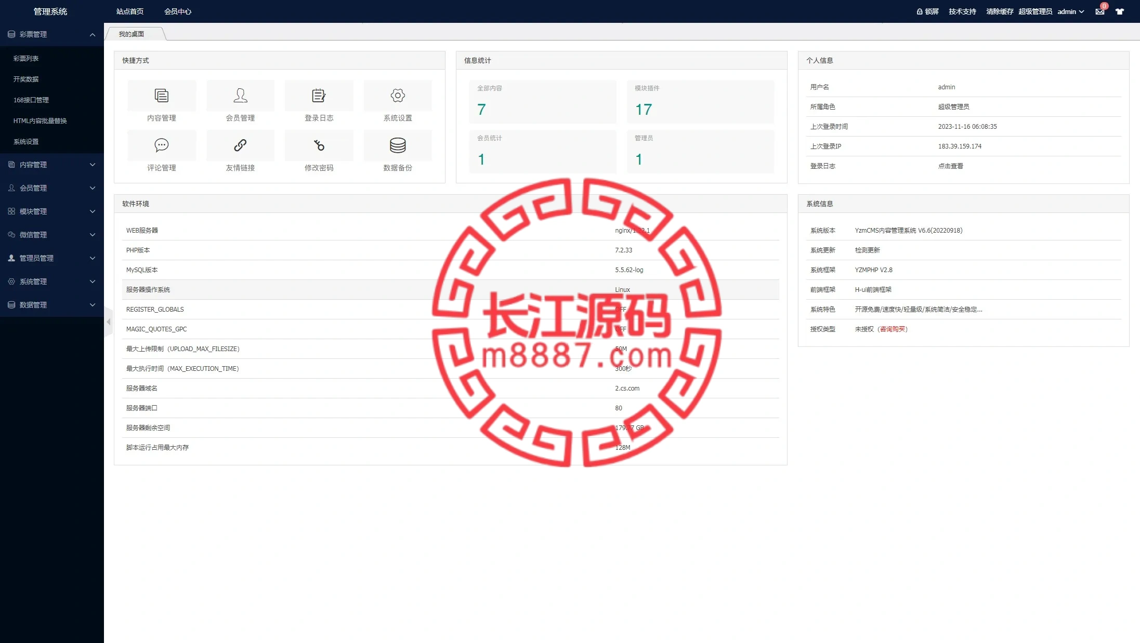This screenshot has height=643, width=1140.
Task: Click the server domain 2.cs.com
Action: coord(627,389)
